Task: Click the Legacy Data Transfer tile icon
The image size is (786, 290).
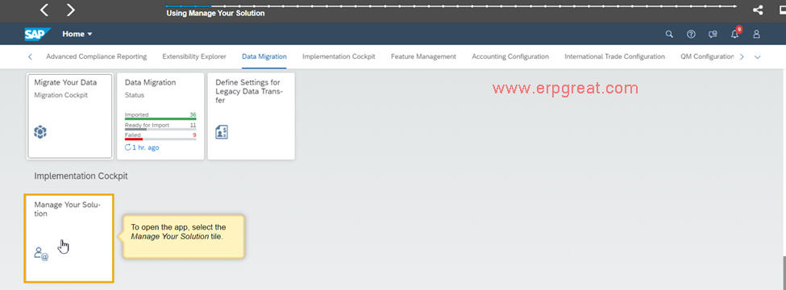Action: (x=222, y=132)
